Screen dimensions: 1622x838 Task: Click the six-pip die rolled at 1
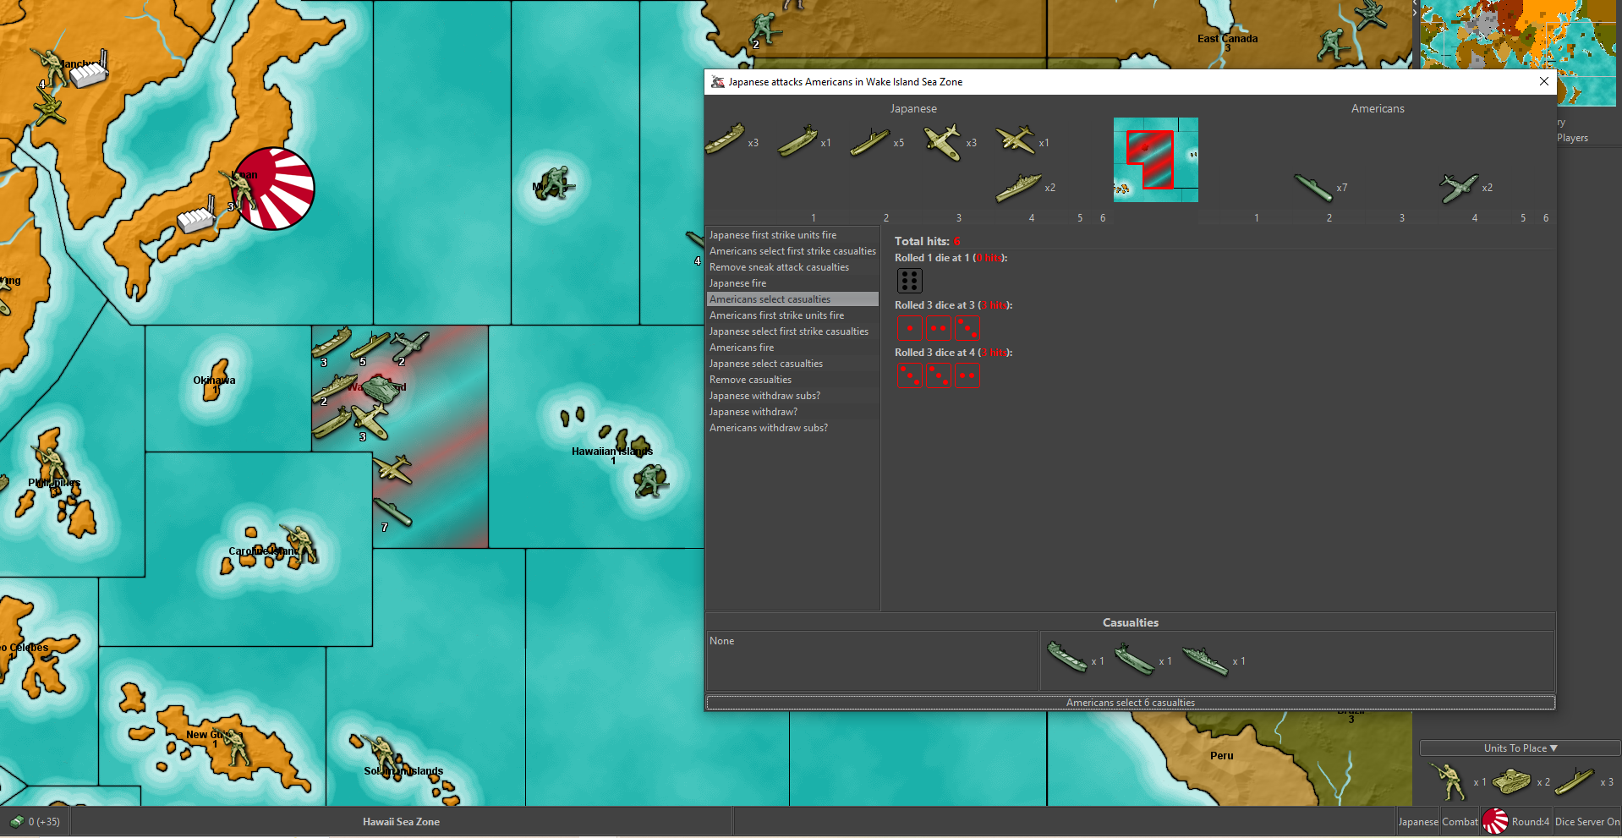tap(909, 281)
